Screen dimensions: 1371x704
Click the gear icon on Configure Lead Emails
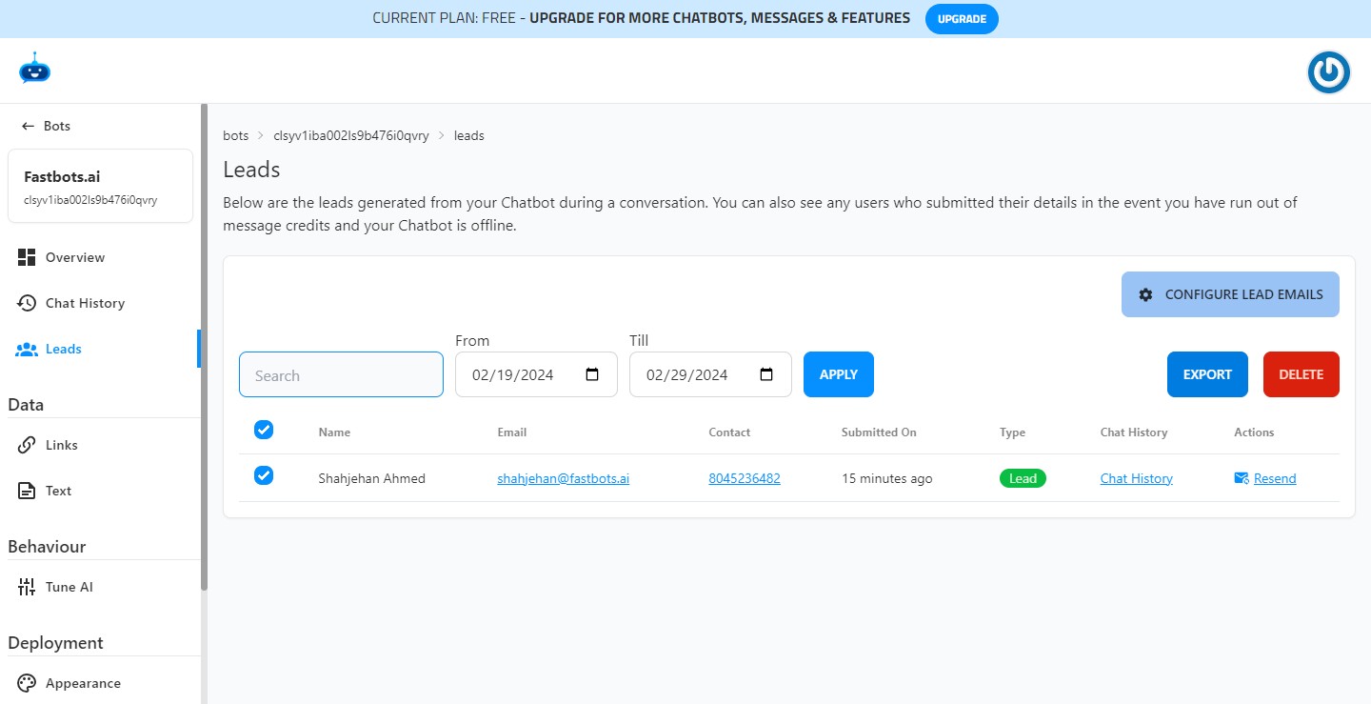click(x=1145, y=294)
